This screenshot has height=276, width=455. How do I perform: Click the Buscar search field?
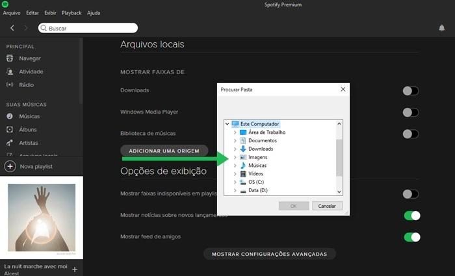[88, 28]
